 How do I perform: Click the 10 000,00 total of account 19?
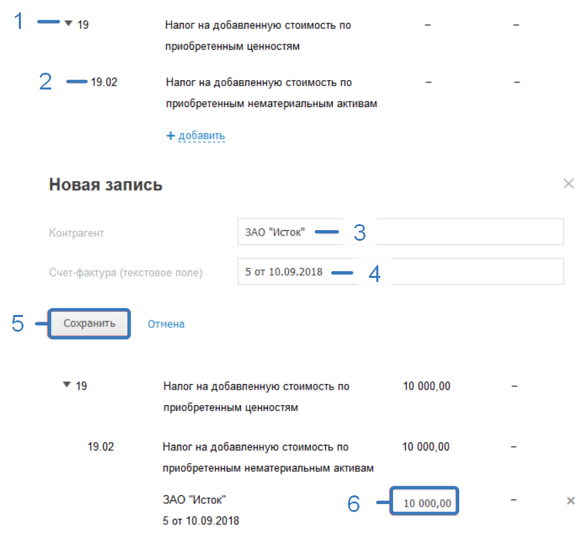tap(427, 386)
